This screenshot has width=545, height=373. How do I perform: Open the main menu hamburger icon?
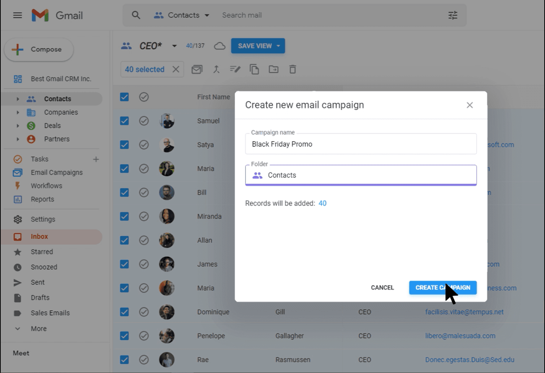[17, 15]
